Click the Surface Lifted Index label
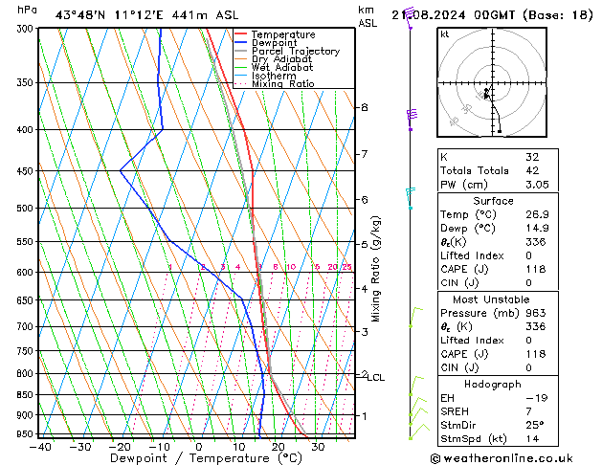This screenshot has height=465, width=602. point(472,255)
